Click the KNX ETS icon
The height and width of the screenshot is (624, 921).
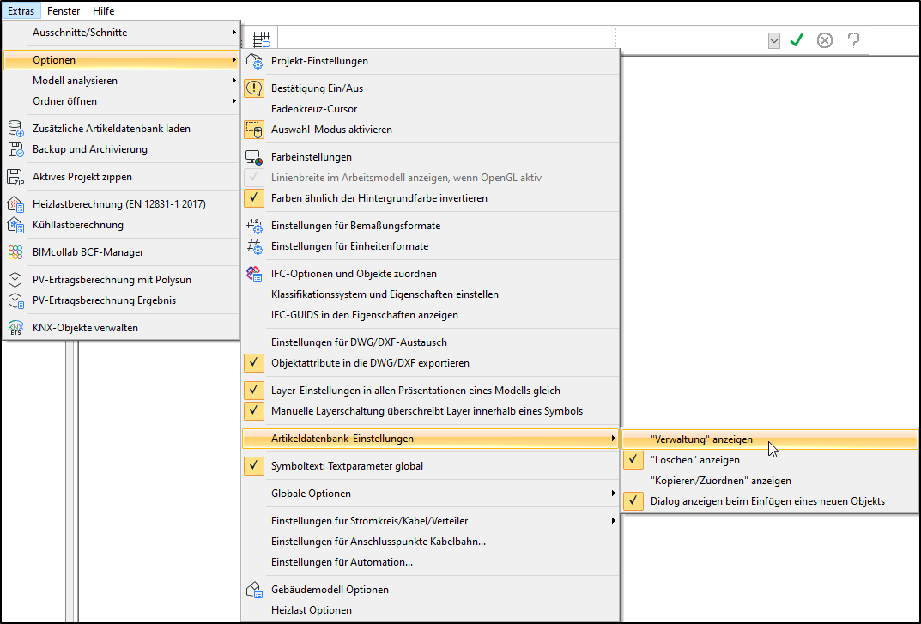point(15,328)
